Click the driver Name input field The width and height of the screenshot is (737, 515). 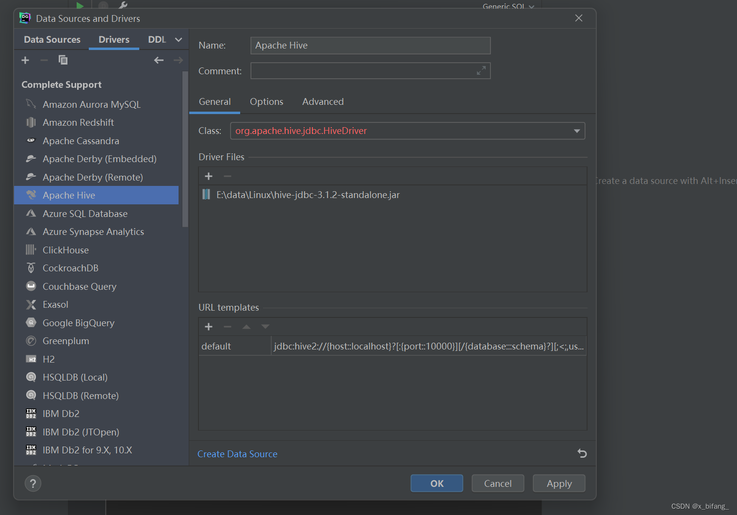[370, 46]
